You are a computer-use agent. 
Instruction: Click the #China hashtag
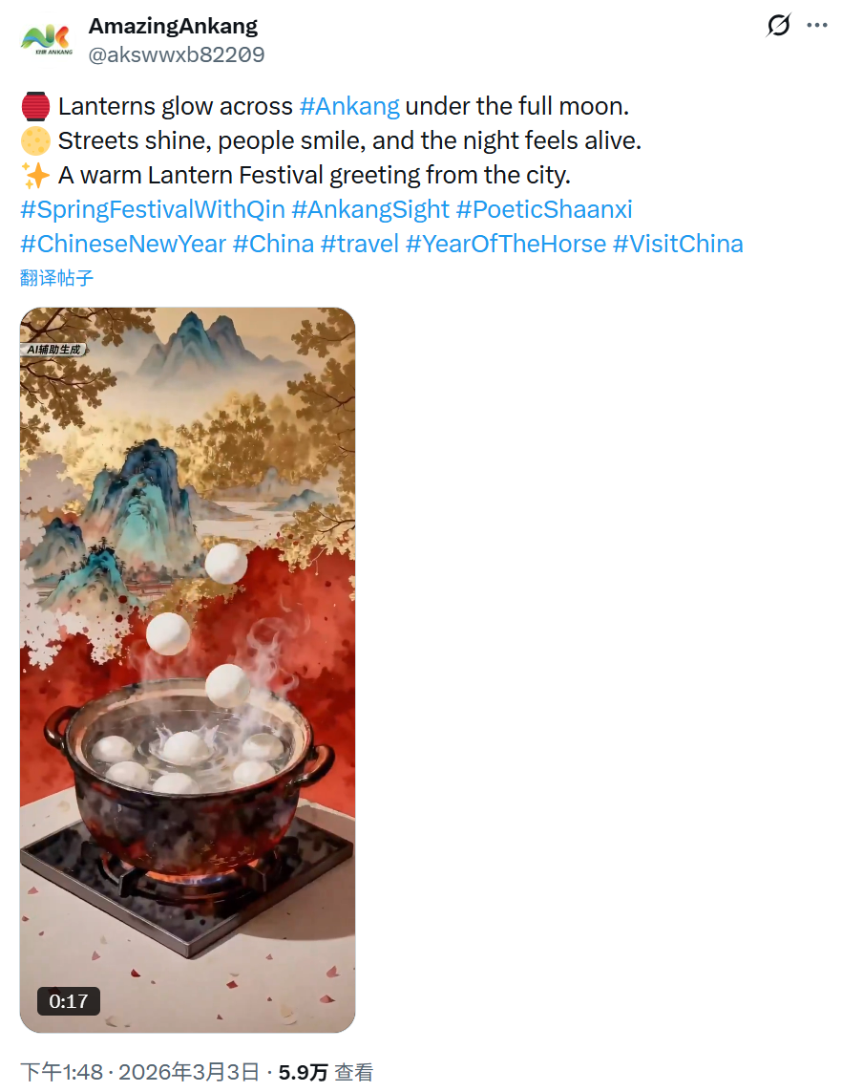click(273, 244)
